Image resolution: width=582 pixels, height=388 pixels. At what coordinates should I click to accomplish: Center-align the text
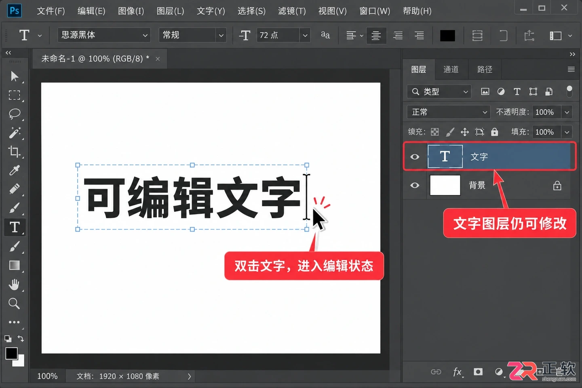click(376, 36)
